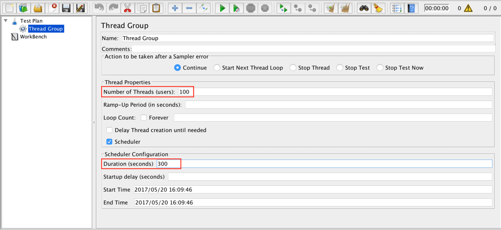Viewport: 501px width, 230px height.
Task: Collapse the Test Plan tree node
Action: [x=6, y=21]
